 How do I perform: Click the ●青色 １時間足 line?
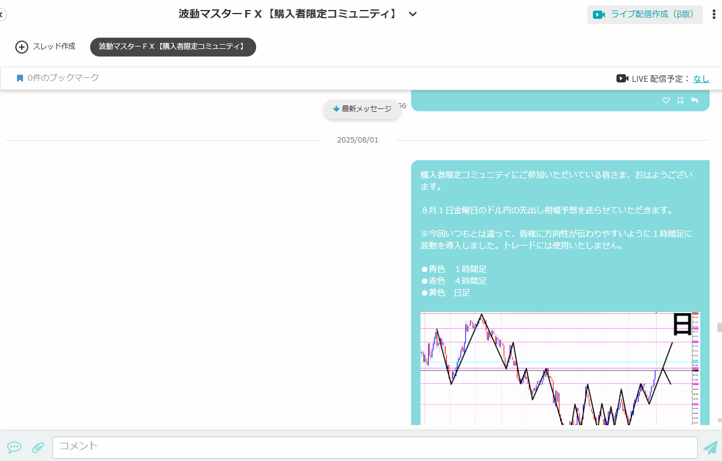click(454, 269)
